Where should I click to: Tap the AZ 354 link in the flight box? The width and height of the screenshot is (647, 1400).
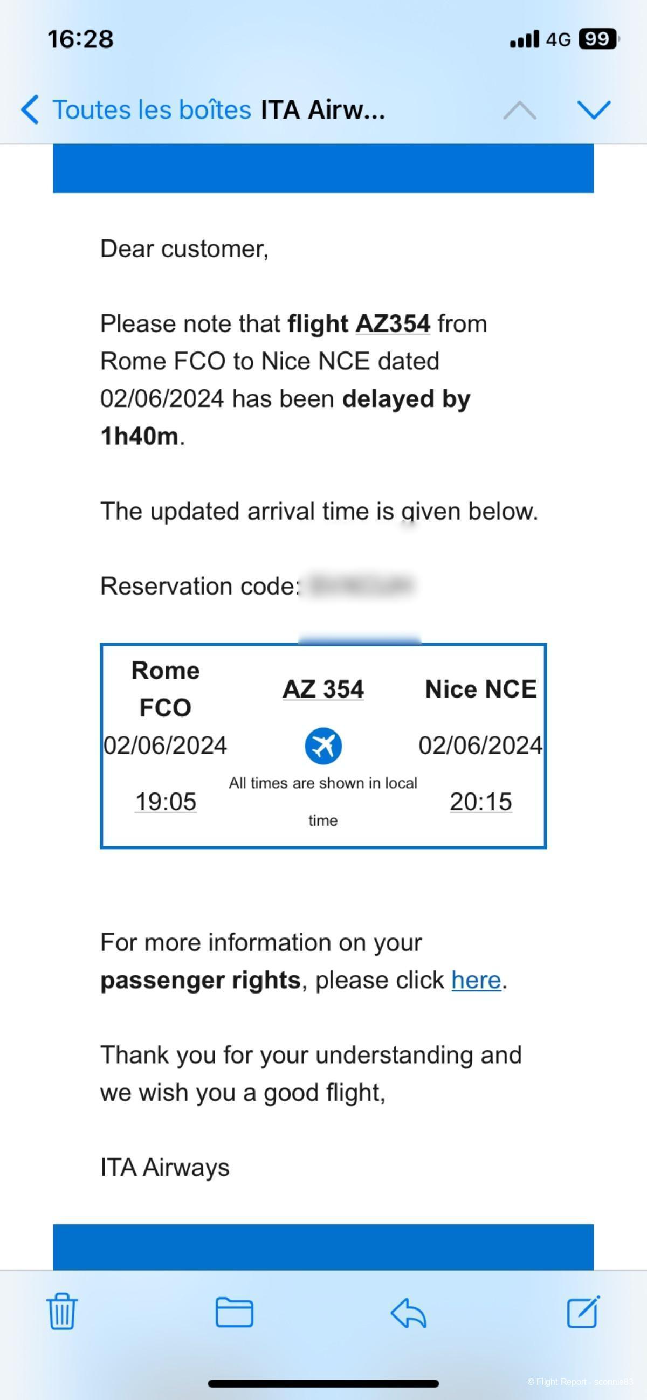[x=323, y=689]
